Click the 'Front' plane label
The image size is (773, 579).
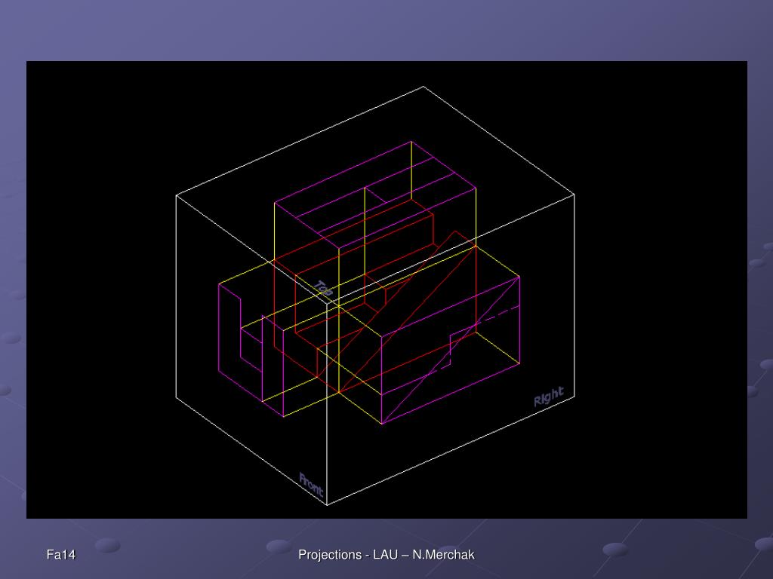312,485
